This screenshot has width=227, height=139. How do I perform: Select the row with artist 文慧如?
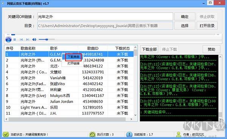point(69,72)
